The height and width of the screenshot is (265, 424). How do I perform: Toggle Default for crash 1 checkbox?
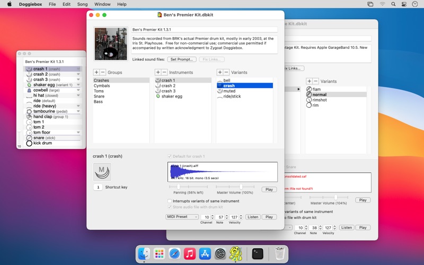click(170, 156)
